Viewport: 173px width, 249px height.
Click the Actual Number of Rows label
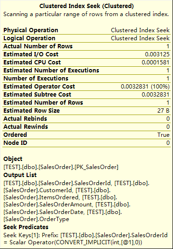[38, 46]
